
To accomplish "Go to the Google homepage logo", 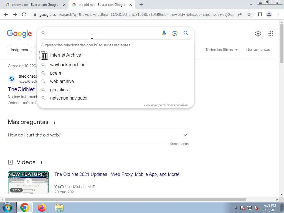I will pos(19,34).
